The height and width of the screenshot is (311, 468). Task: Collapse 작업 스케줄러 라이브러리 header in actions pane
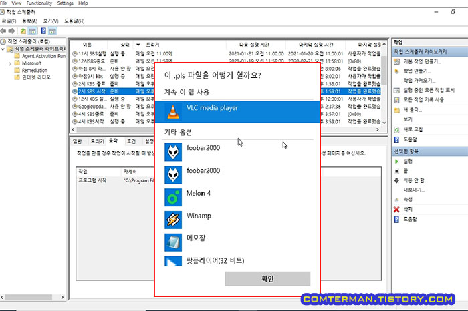pos(430,52)
